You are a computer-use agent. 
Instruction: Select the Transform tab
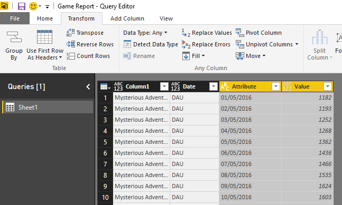(81, 18)
